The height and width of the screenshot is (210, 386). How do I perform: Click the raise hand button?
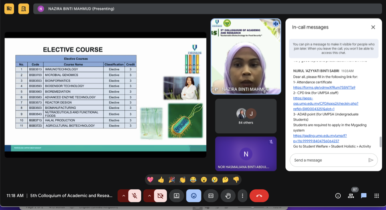228,196
